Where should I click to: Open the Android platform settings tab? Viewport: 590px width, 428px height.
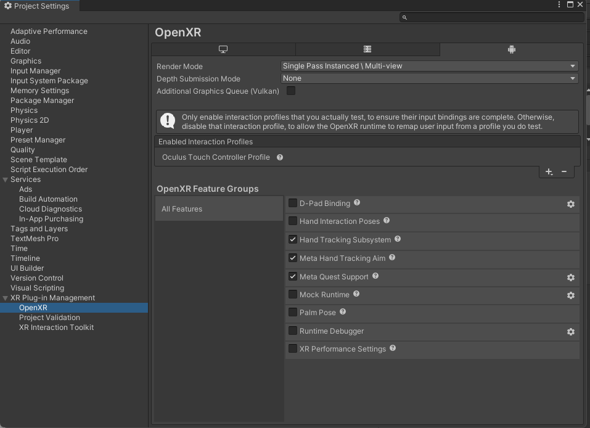click(511, 49)
